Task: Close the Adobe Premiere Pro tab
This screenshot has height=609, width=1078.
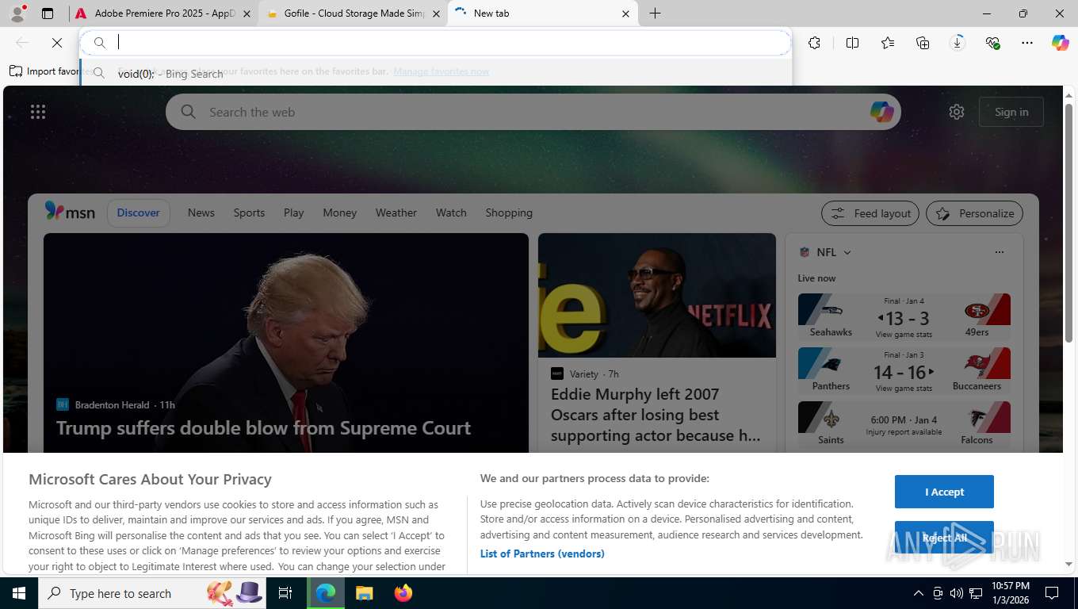Action: [x=247, y=13]
